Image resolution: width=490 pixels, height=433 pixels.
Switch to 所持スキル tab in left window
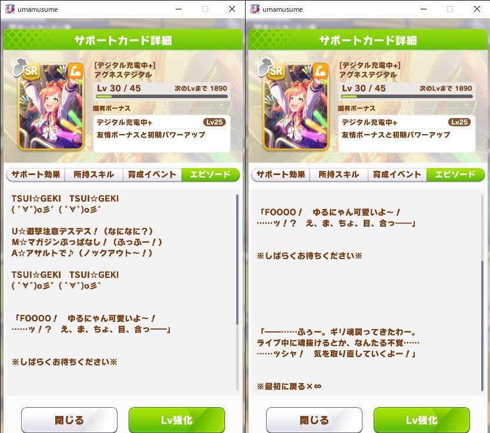[x=94, y=174]
